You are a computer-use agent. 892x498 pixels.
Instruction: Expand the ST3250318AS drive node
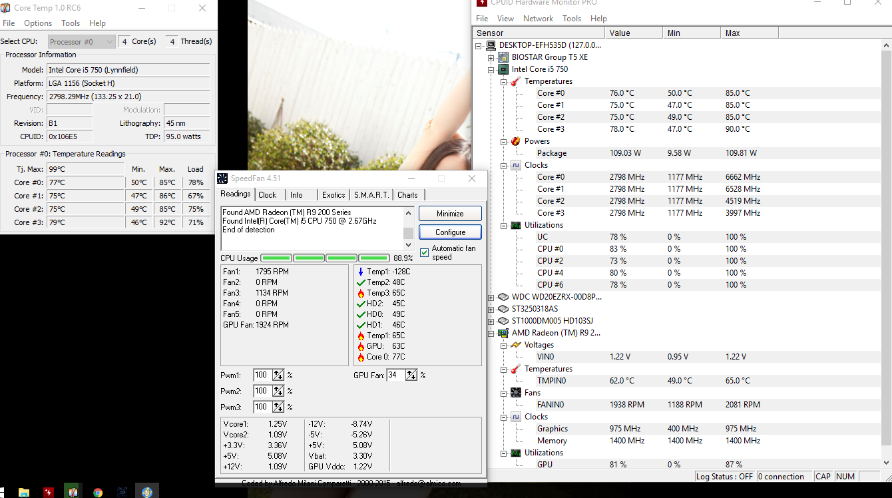(491, 309)
